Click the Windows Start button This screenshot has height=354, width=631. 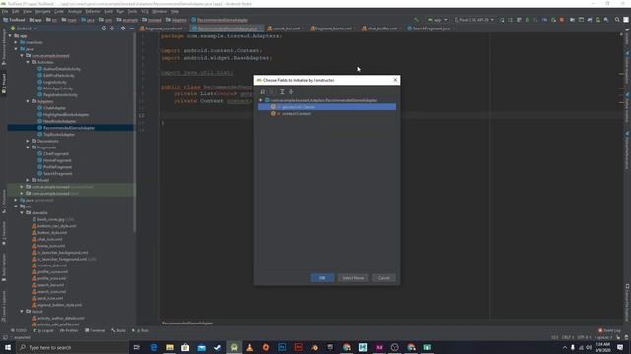8,347
